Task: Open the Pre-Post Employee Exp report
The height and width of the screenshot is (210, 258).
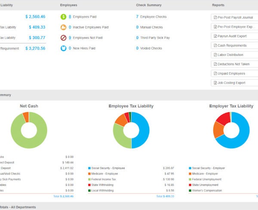Action: click(x=234, y=27)
